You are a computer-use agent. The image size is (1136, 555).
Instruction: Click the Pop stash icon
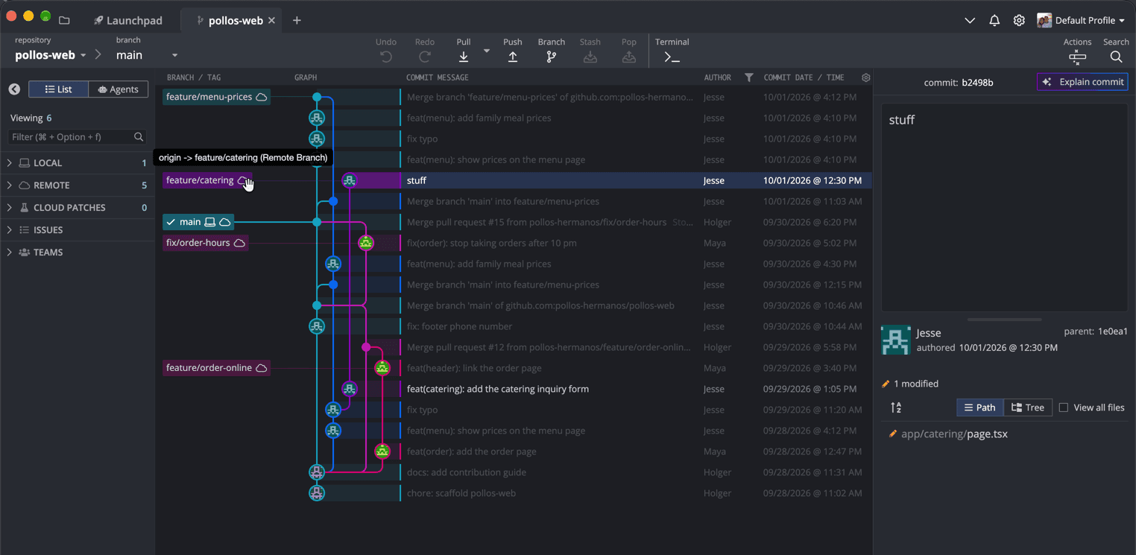(x=629, y=57)
